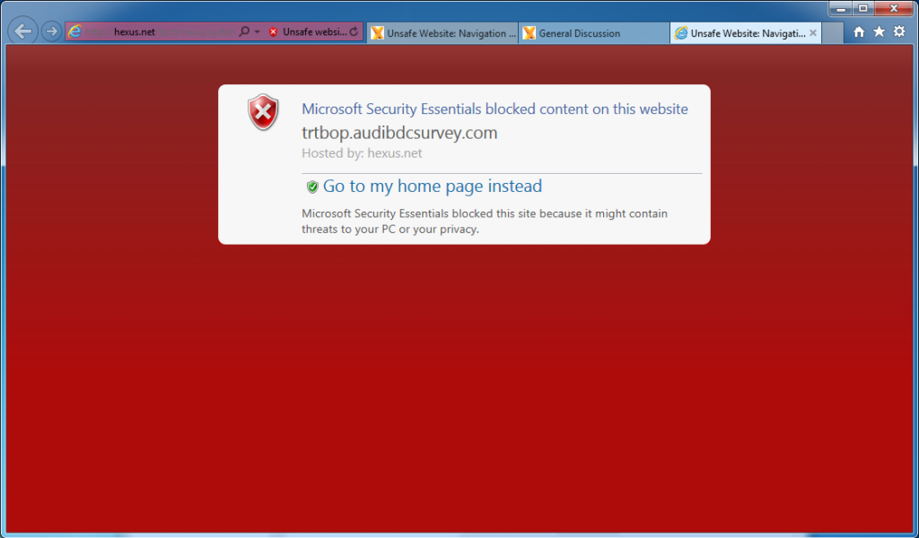
Task: Click the Refresh icon in the address bar
Action: coord(354,31)
